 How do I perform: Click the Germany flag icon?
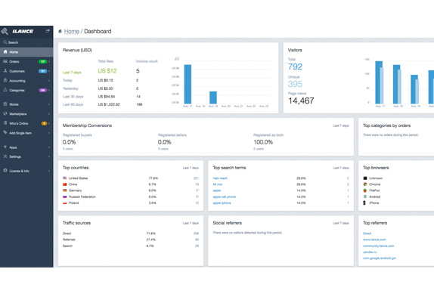[65, 190]
